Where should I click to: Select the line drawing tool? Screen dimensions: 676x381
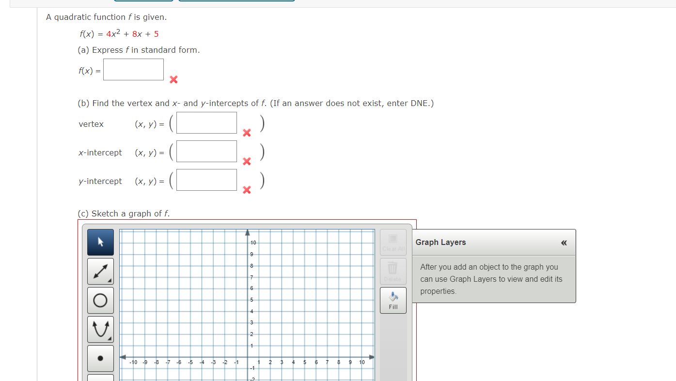pyautogui.click(x=100, y=271)
